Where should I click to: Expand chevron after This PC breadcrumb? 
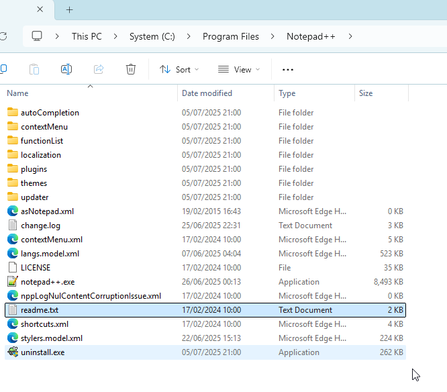coord(115,36)
